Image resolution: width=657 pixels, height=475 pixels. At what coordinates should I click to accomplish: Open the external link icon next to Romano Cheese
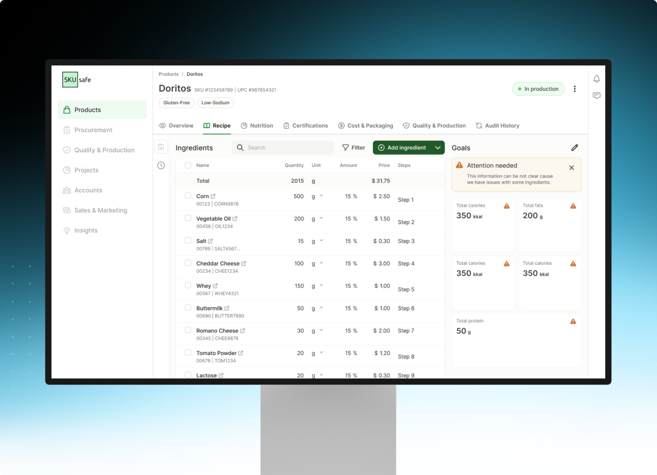[x=242, y=331]
